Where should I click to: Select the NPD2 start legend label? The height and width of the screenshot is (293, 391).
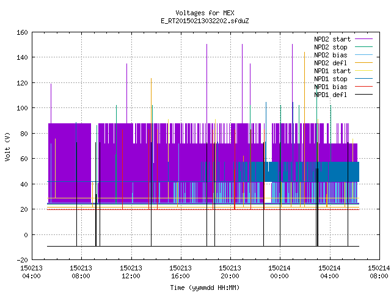(332, 39)
